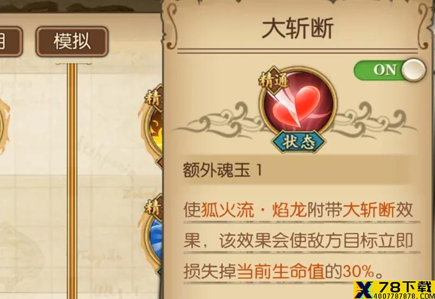Click the white knob of ON switch

[413, 70]
